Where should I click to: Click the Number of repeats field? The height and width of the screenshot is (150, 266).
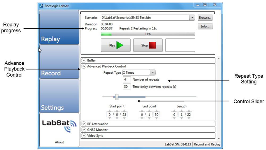[x=127, y=80]
